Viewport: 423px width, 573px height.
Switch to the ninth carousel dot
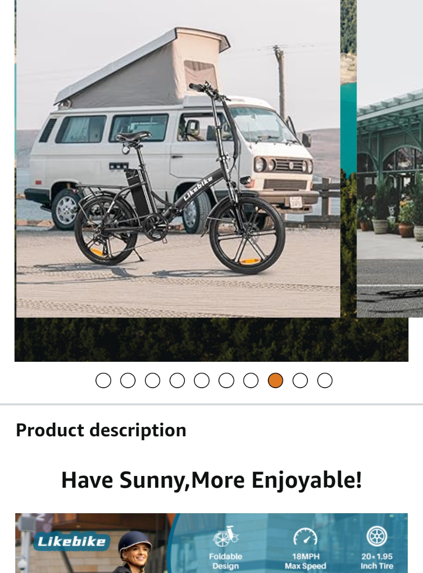point(300,380)
